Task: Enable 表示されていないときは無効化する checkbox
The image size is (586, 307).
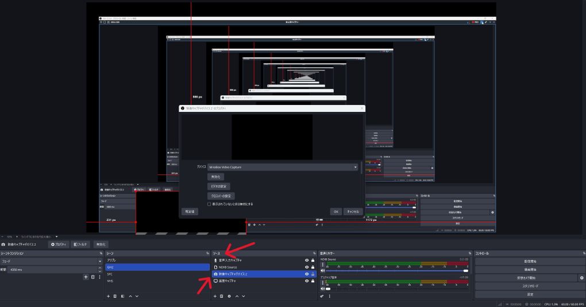Action: click(209, 204)
